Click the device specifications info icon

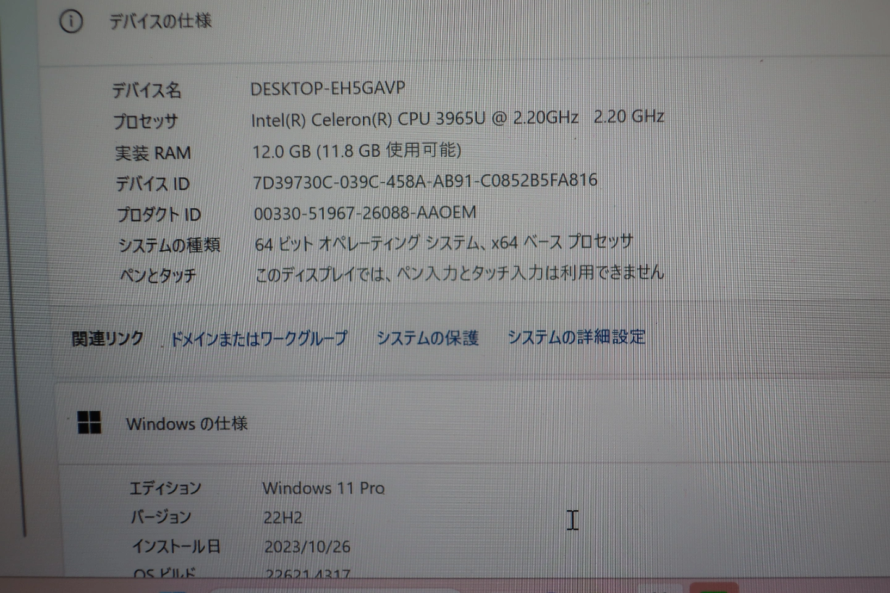pos(71,22)
